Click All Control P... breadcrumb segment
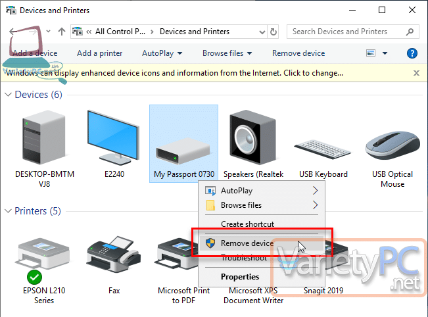This screenshot has width=428, height=317. (x=120, y=32)
